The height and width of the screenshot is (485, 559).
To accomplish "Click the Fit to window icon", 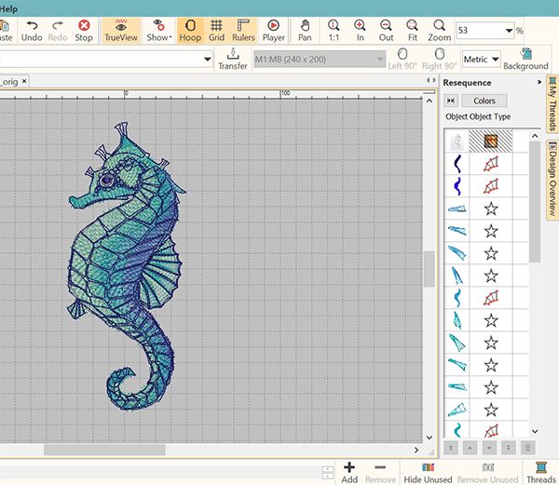I will tap(413, 29).
